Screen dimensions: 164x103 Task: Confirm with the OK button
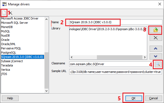pyautogui.click(x=134, y=98)
